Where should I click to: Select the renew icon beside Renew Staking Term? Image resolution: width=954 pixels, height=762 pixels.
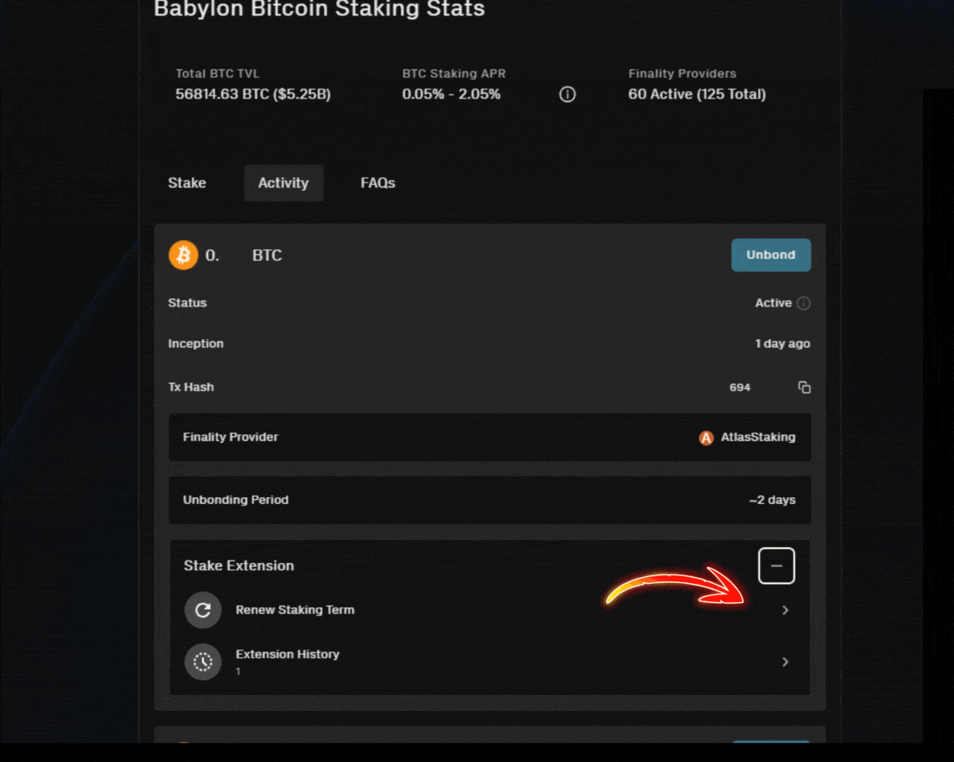tap(203, 610)
